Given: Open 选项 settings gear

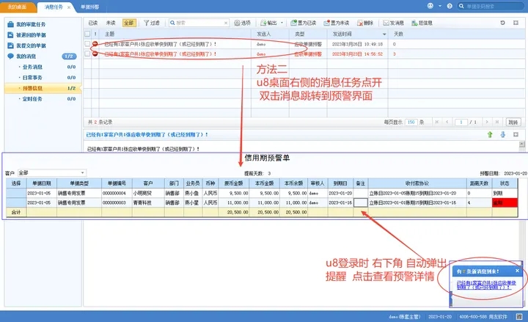Looking at the screenshot, I should 243,23.
